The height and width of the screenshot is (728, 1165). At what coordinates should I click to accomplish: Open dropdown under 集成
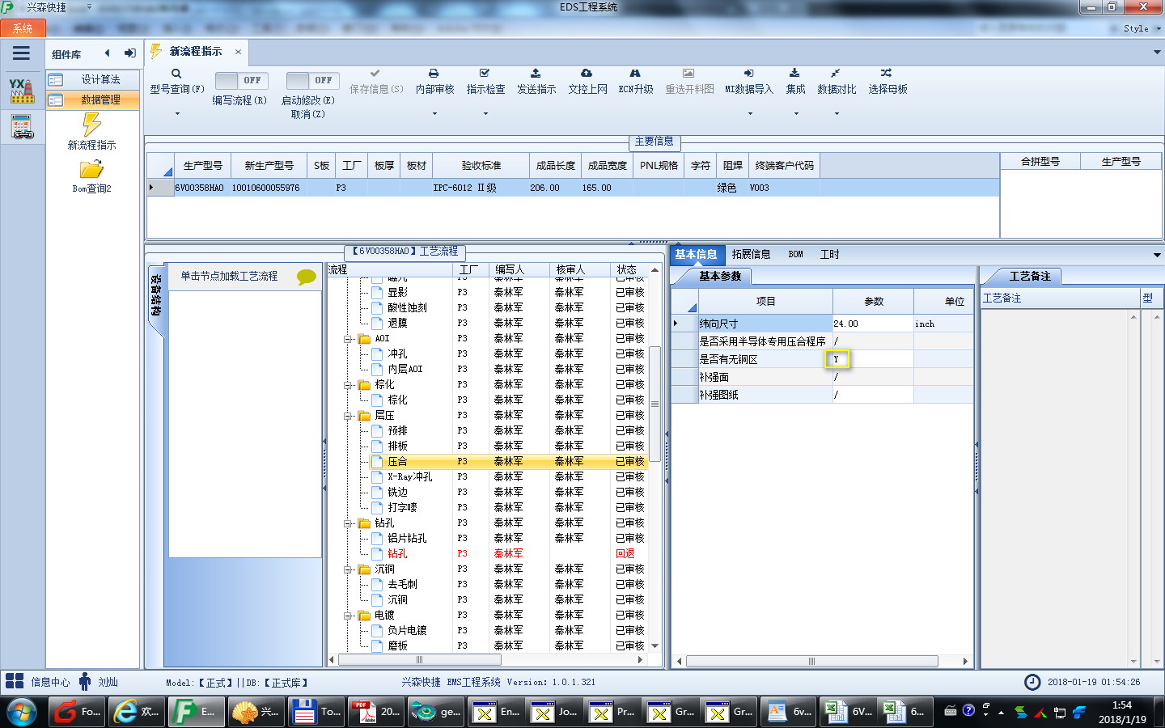tap(796, 114)
